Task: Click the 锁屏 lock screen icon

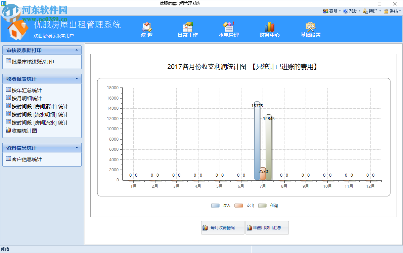Action: [365, 11]
